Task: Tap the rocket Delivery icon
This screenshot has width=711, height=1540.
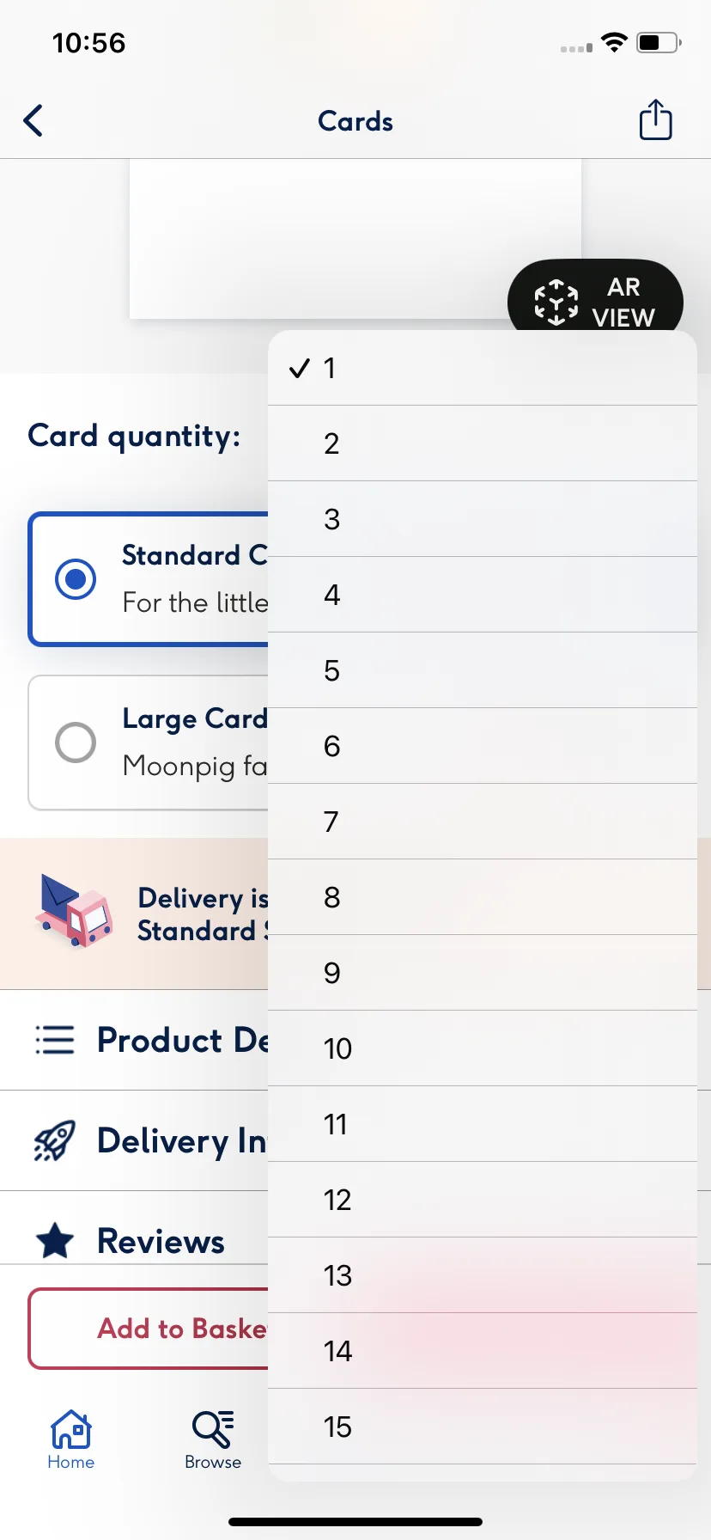Action: click(55, 1140)
